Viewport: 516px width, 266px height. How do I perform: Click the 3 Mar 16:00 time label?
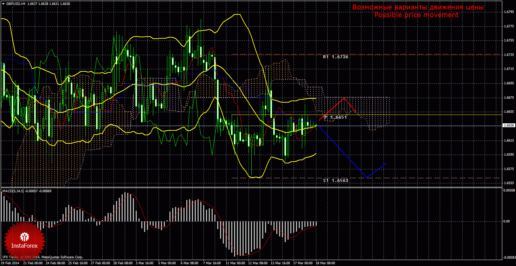pos(145,263)
